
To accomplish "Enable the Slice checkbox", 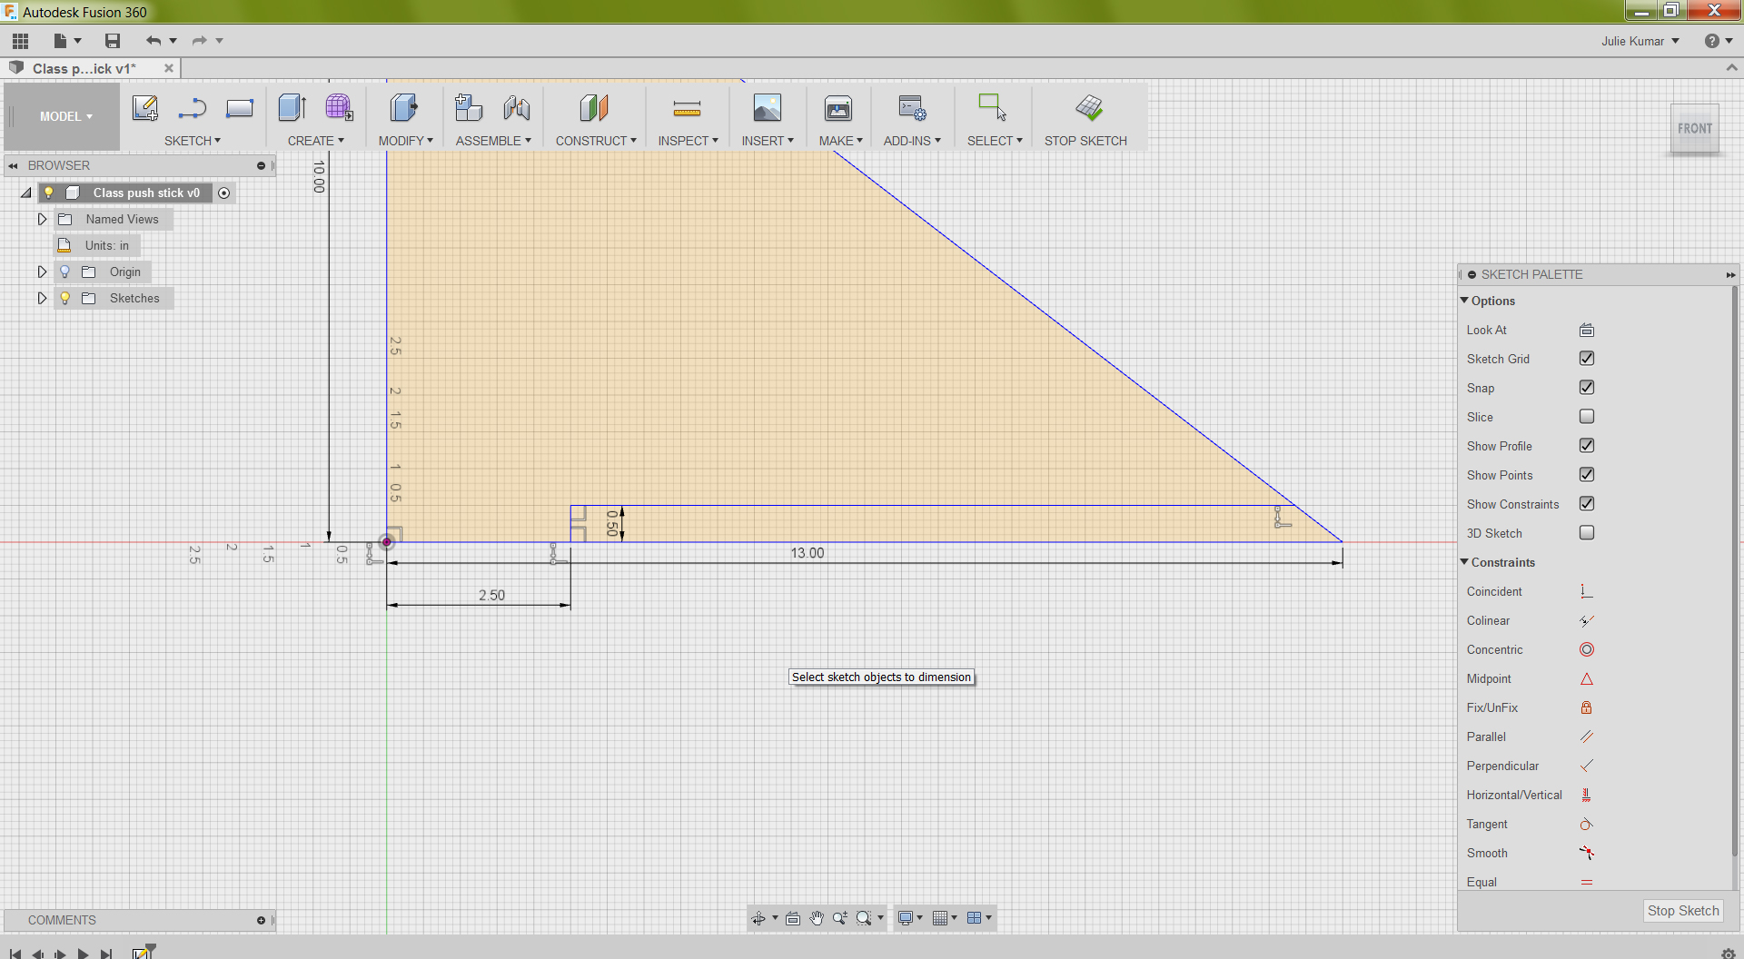I will click(x=1587, y=417).
